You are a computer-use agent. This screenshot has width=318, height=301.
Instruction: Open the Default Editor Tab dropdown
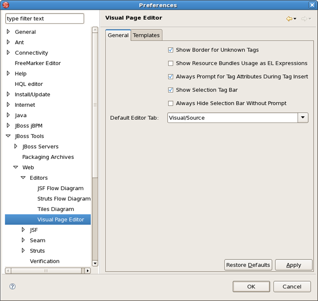tap(303, 118)
